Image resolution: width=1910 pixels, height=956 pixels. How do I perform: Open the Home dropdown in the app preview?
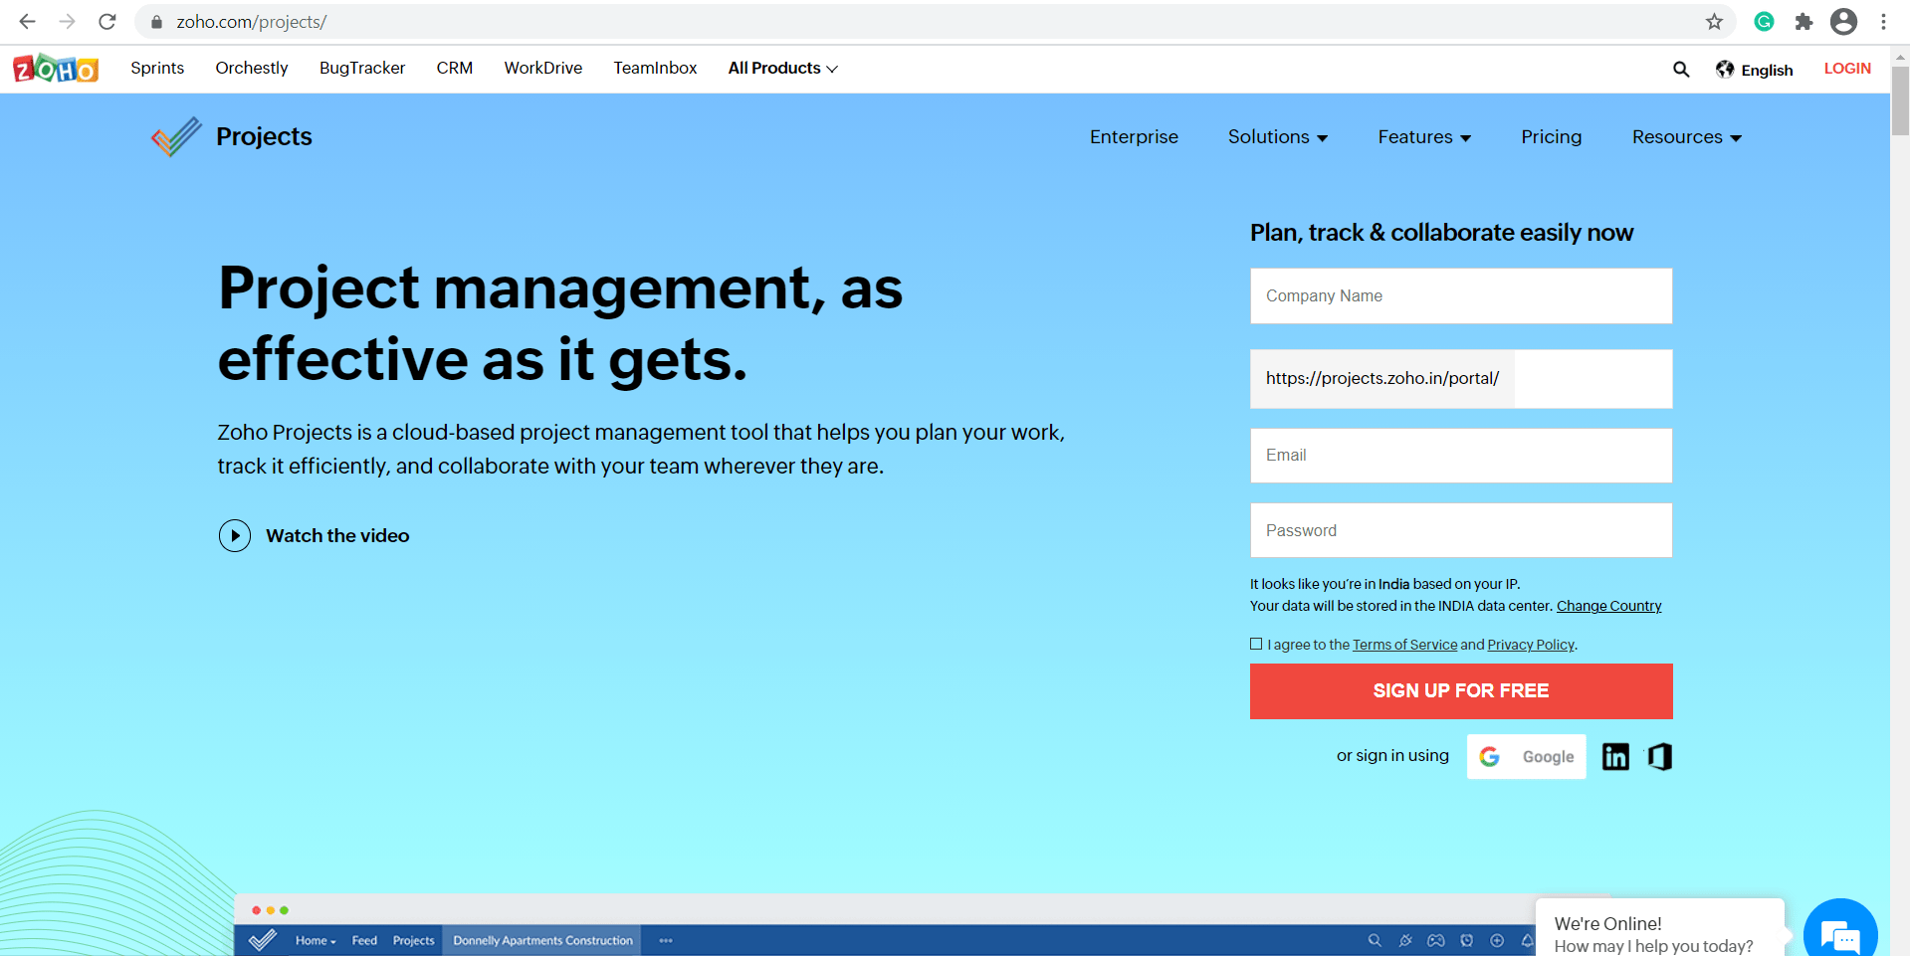(x=316, y=940)
